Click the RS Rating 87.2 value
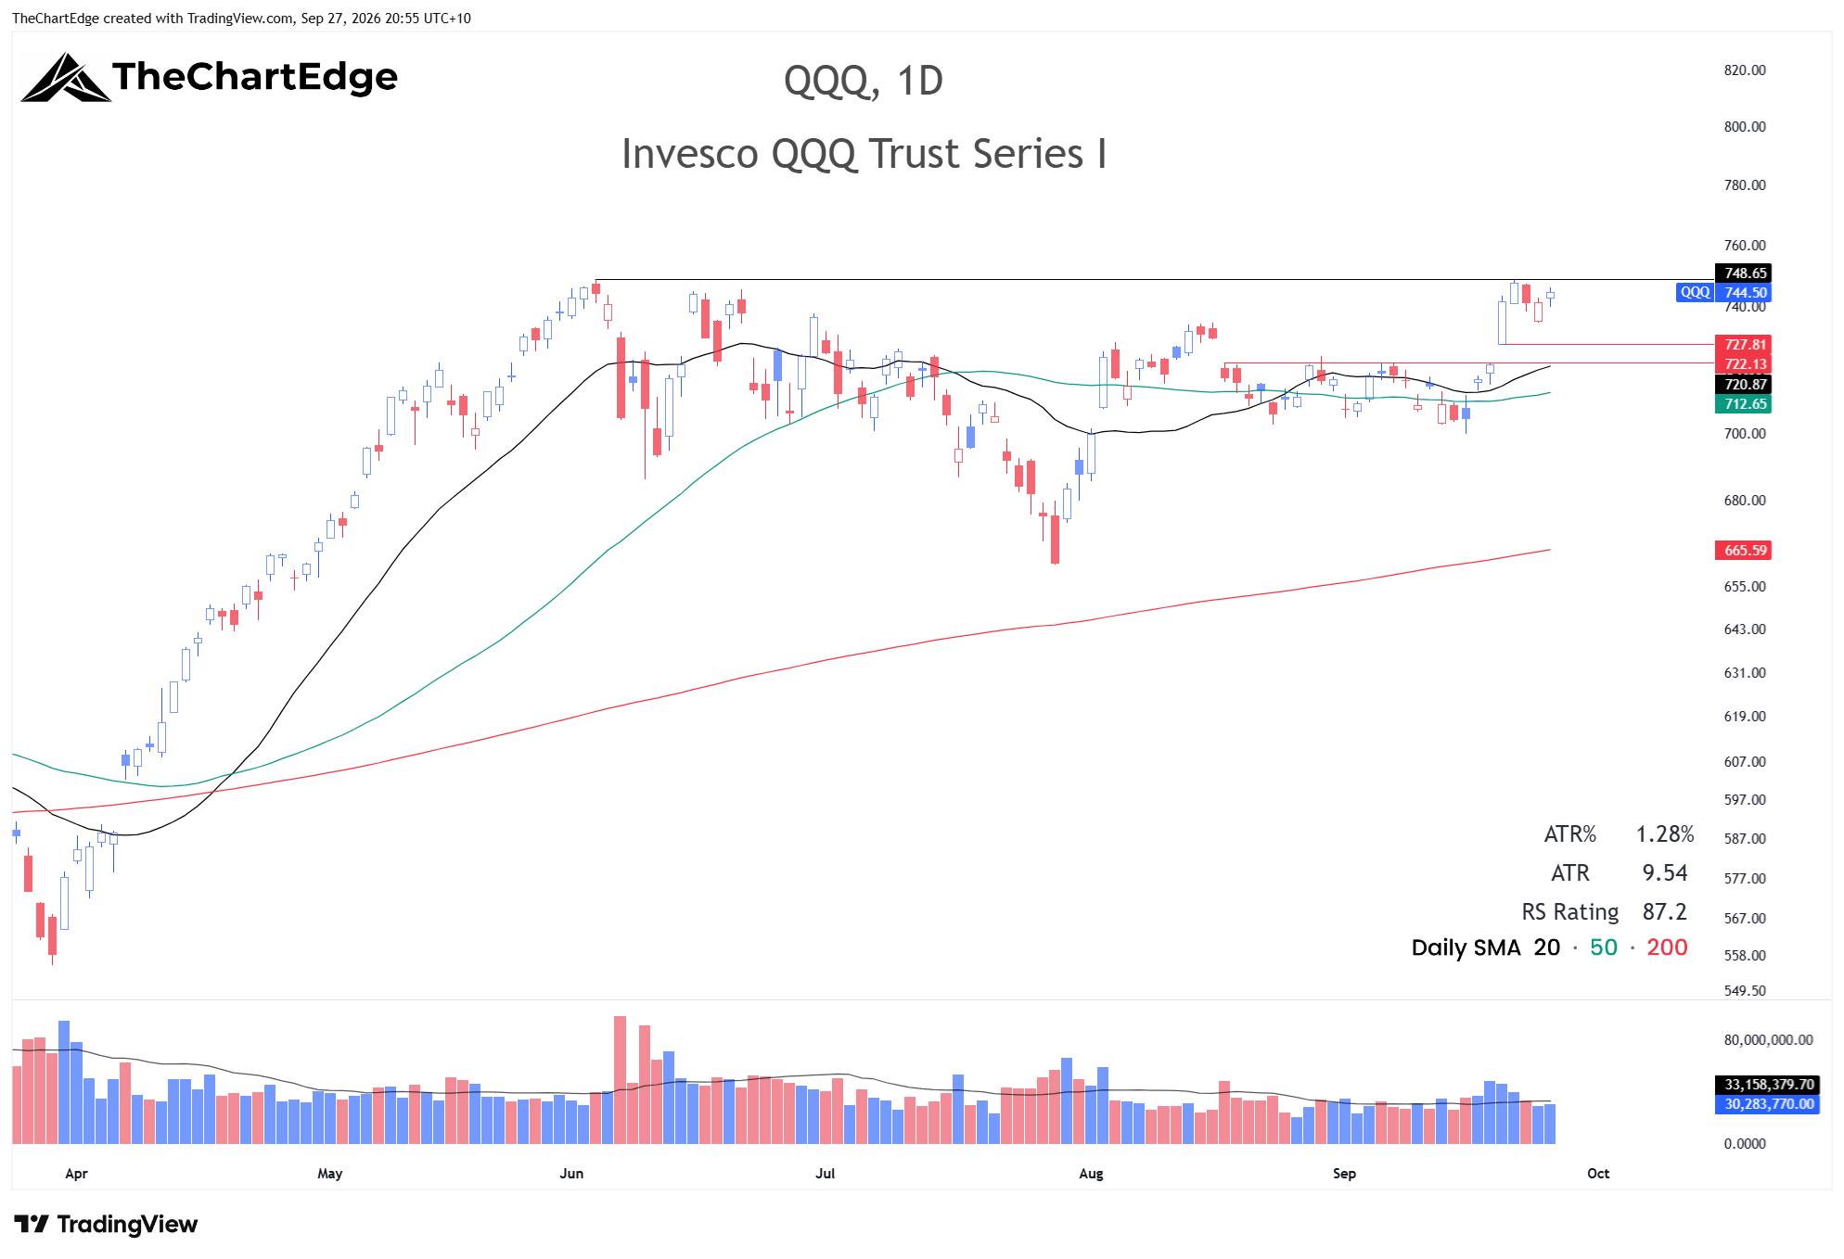Viewport: 1844px width, 1259px height. point(1664,911)
